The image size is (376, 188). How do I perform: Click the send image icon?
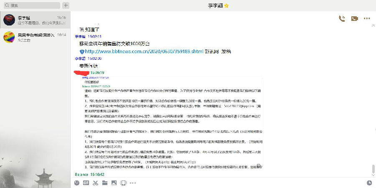114,183
